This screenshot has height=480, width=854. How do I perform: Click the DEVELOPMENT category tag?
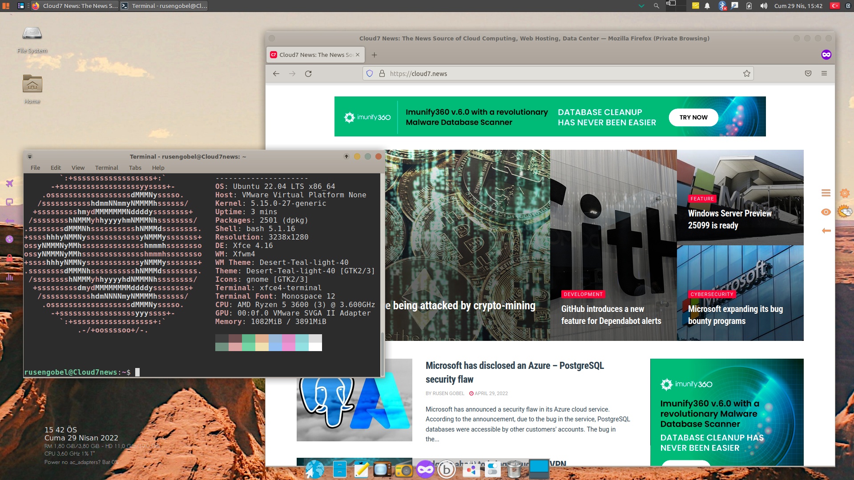coord(583,294)
